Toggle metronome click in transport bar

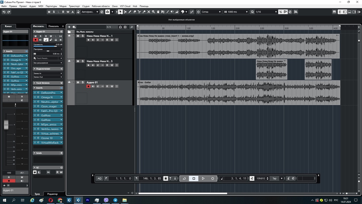click(x=288, y=178)
